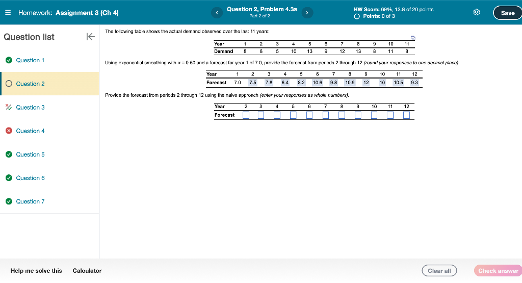
Task: Click the Part 2 of 2 label
Action: pyautogui.click(x=259, y=16)
